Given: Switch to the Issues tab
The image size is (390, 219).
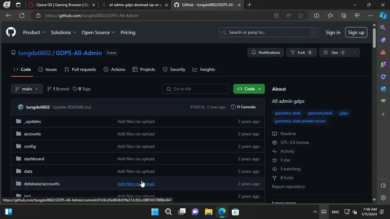Looking at the screenshot, I should pyautogui.click(x=48, y=69).
